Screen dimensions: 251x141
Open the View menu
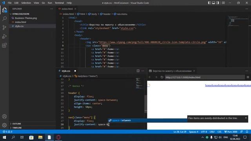tap(36, 3)
